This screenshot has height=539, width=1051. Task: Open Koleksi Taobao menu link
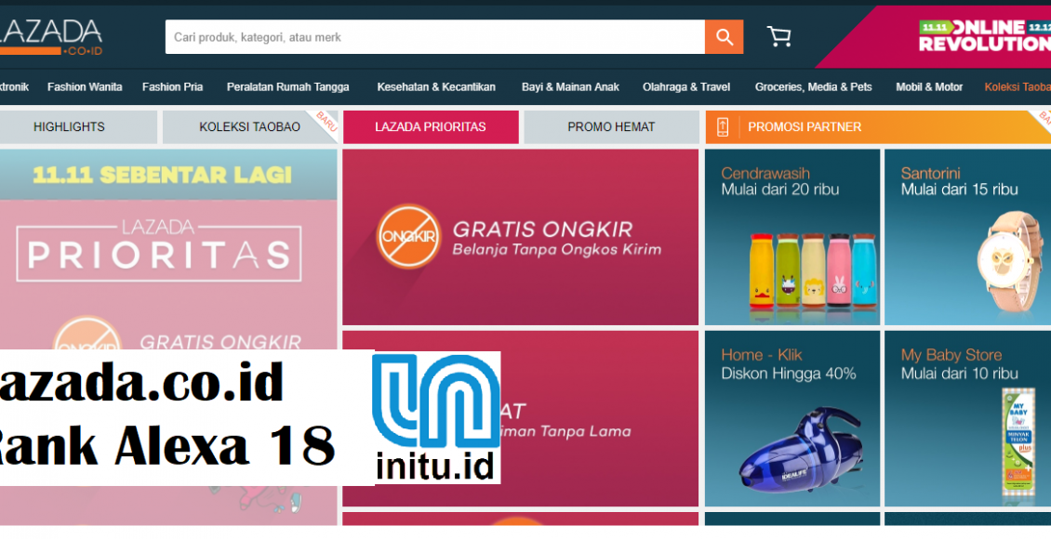pos(1018,87)
